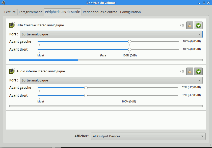Screen dimensions: 212x148
Task: Set Audio interne as fallback device
Action: pyautogui.click(x=198, y=71)
